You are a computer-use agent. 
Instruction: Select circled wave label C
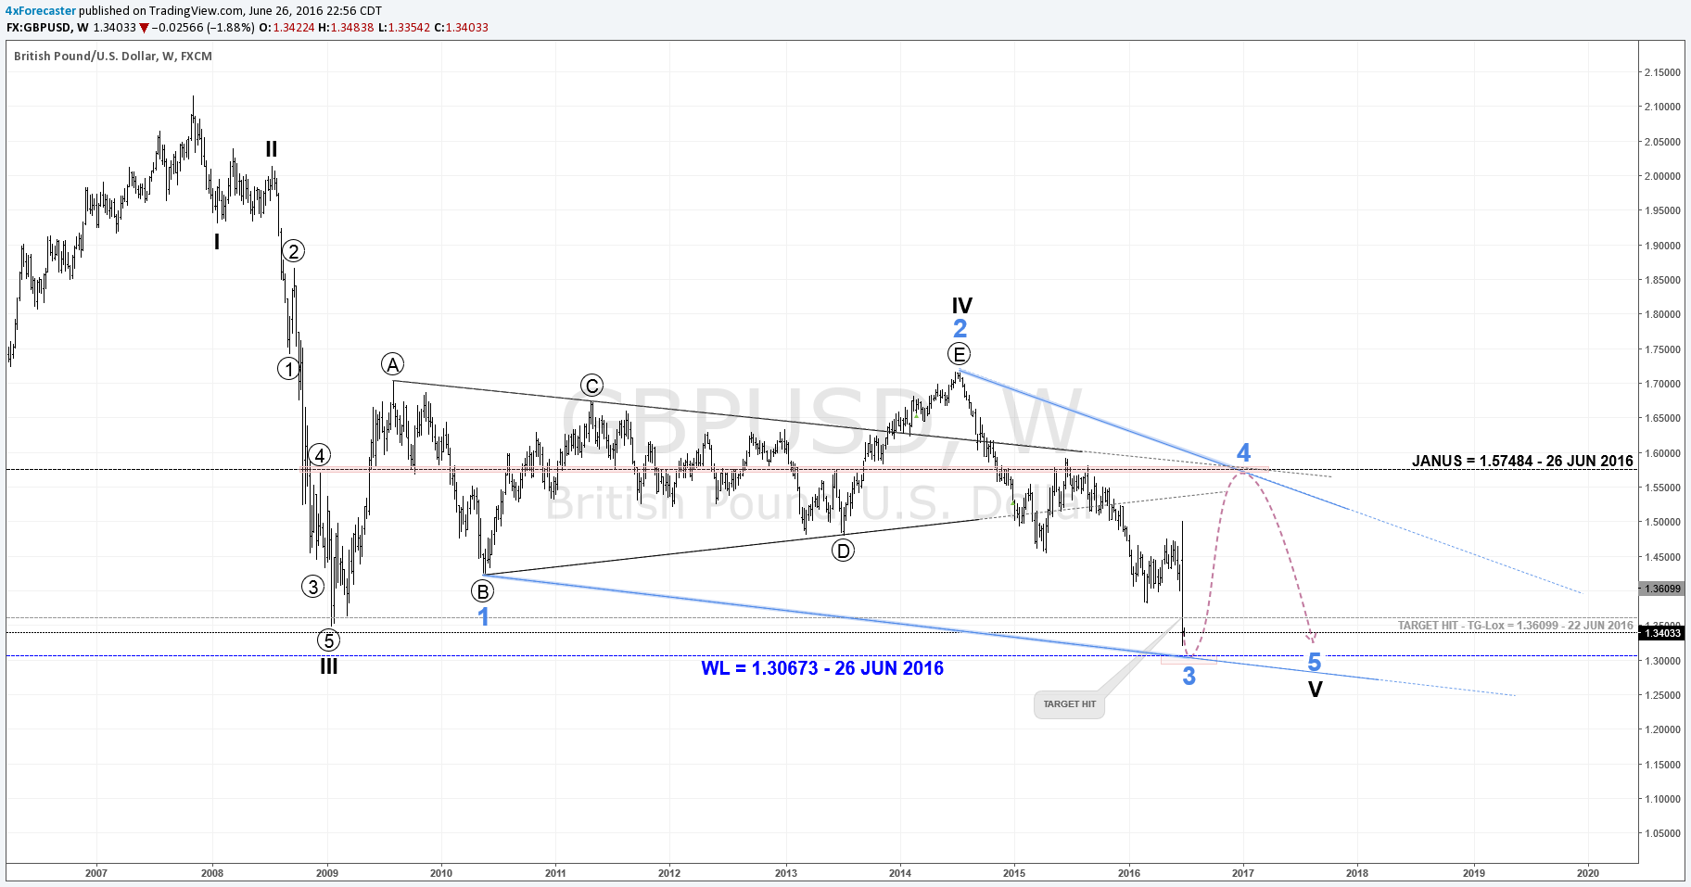[x=591, y=386]
